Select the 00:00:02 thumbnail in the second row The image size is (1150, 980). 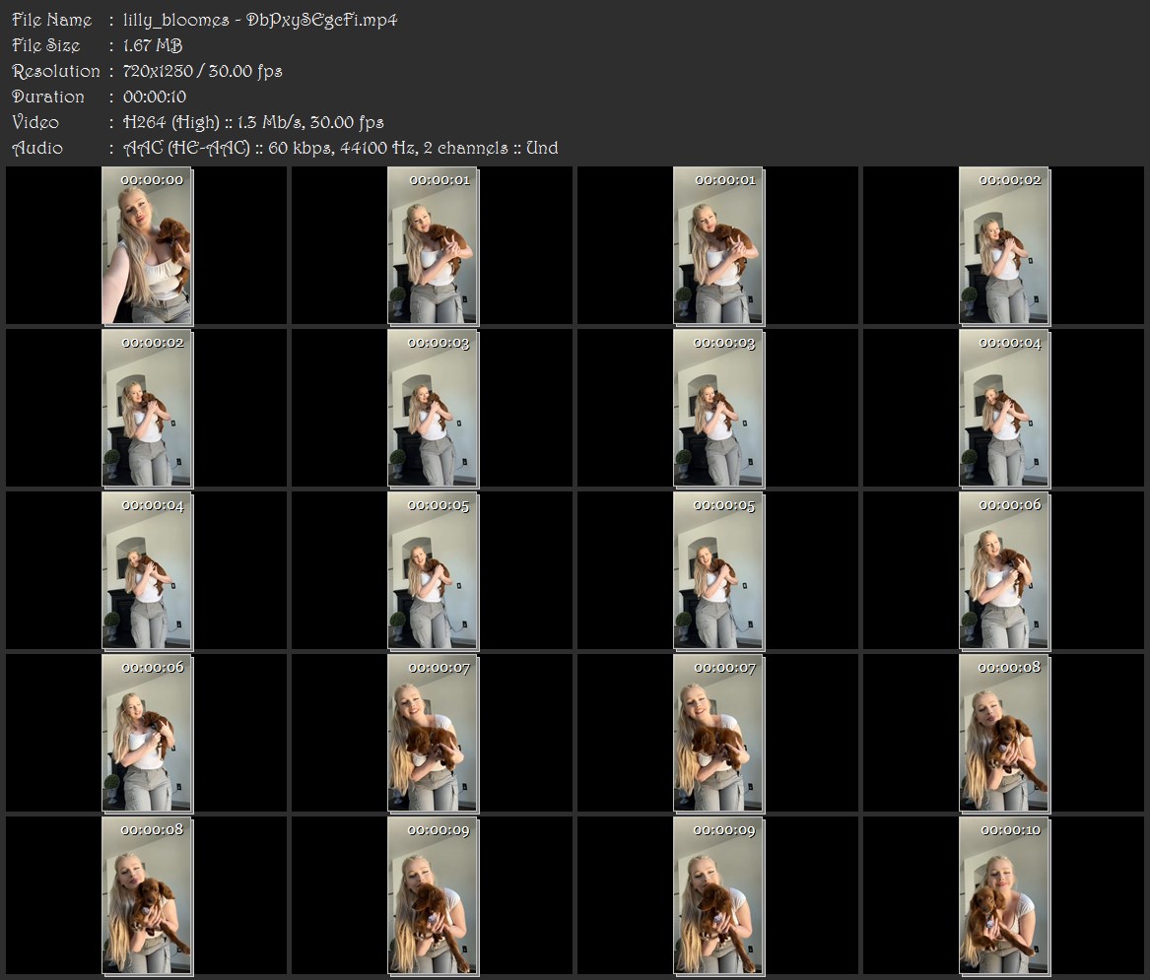pyautogui.click(x=147, y=409)
